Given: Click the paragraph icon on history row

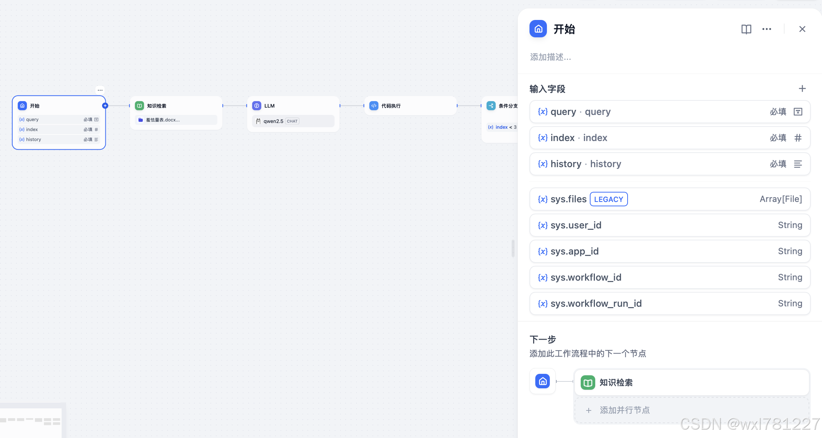Looking at the screenshot, I should [798, 164].
